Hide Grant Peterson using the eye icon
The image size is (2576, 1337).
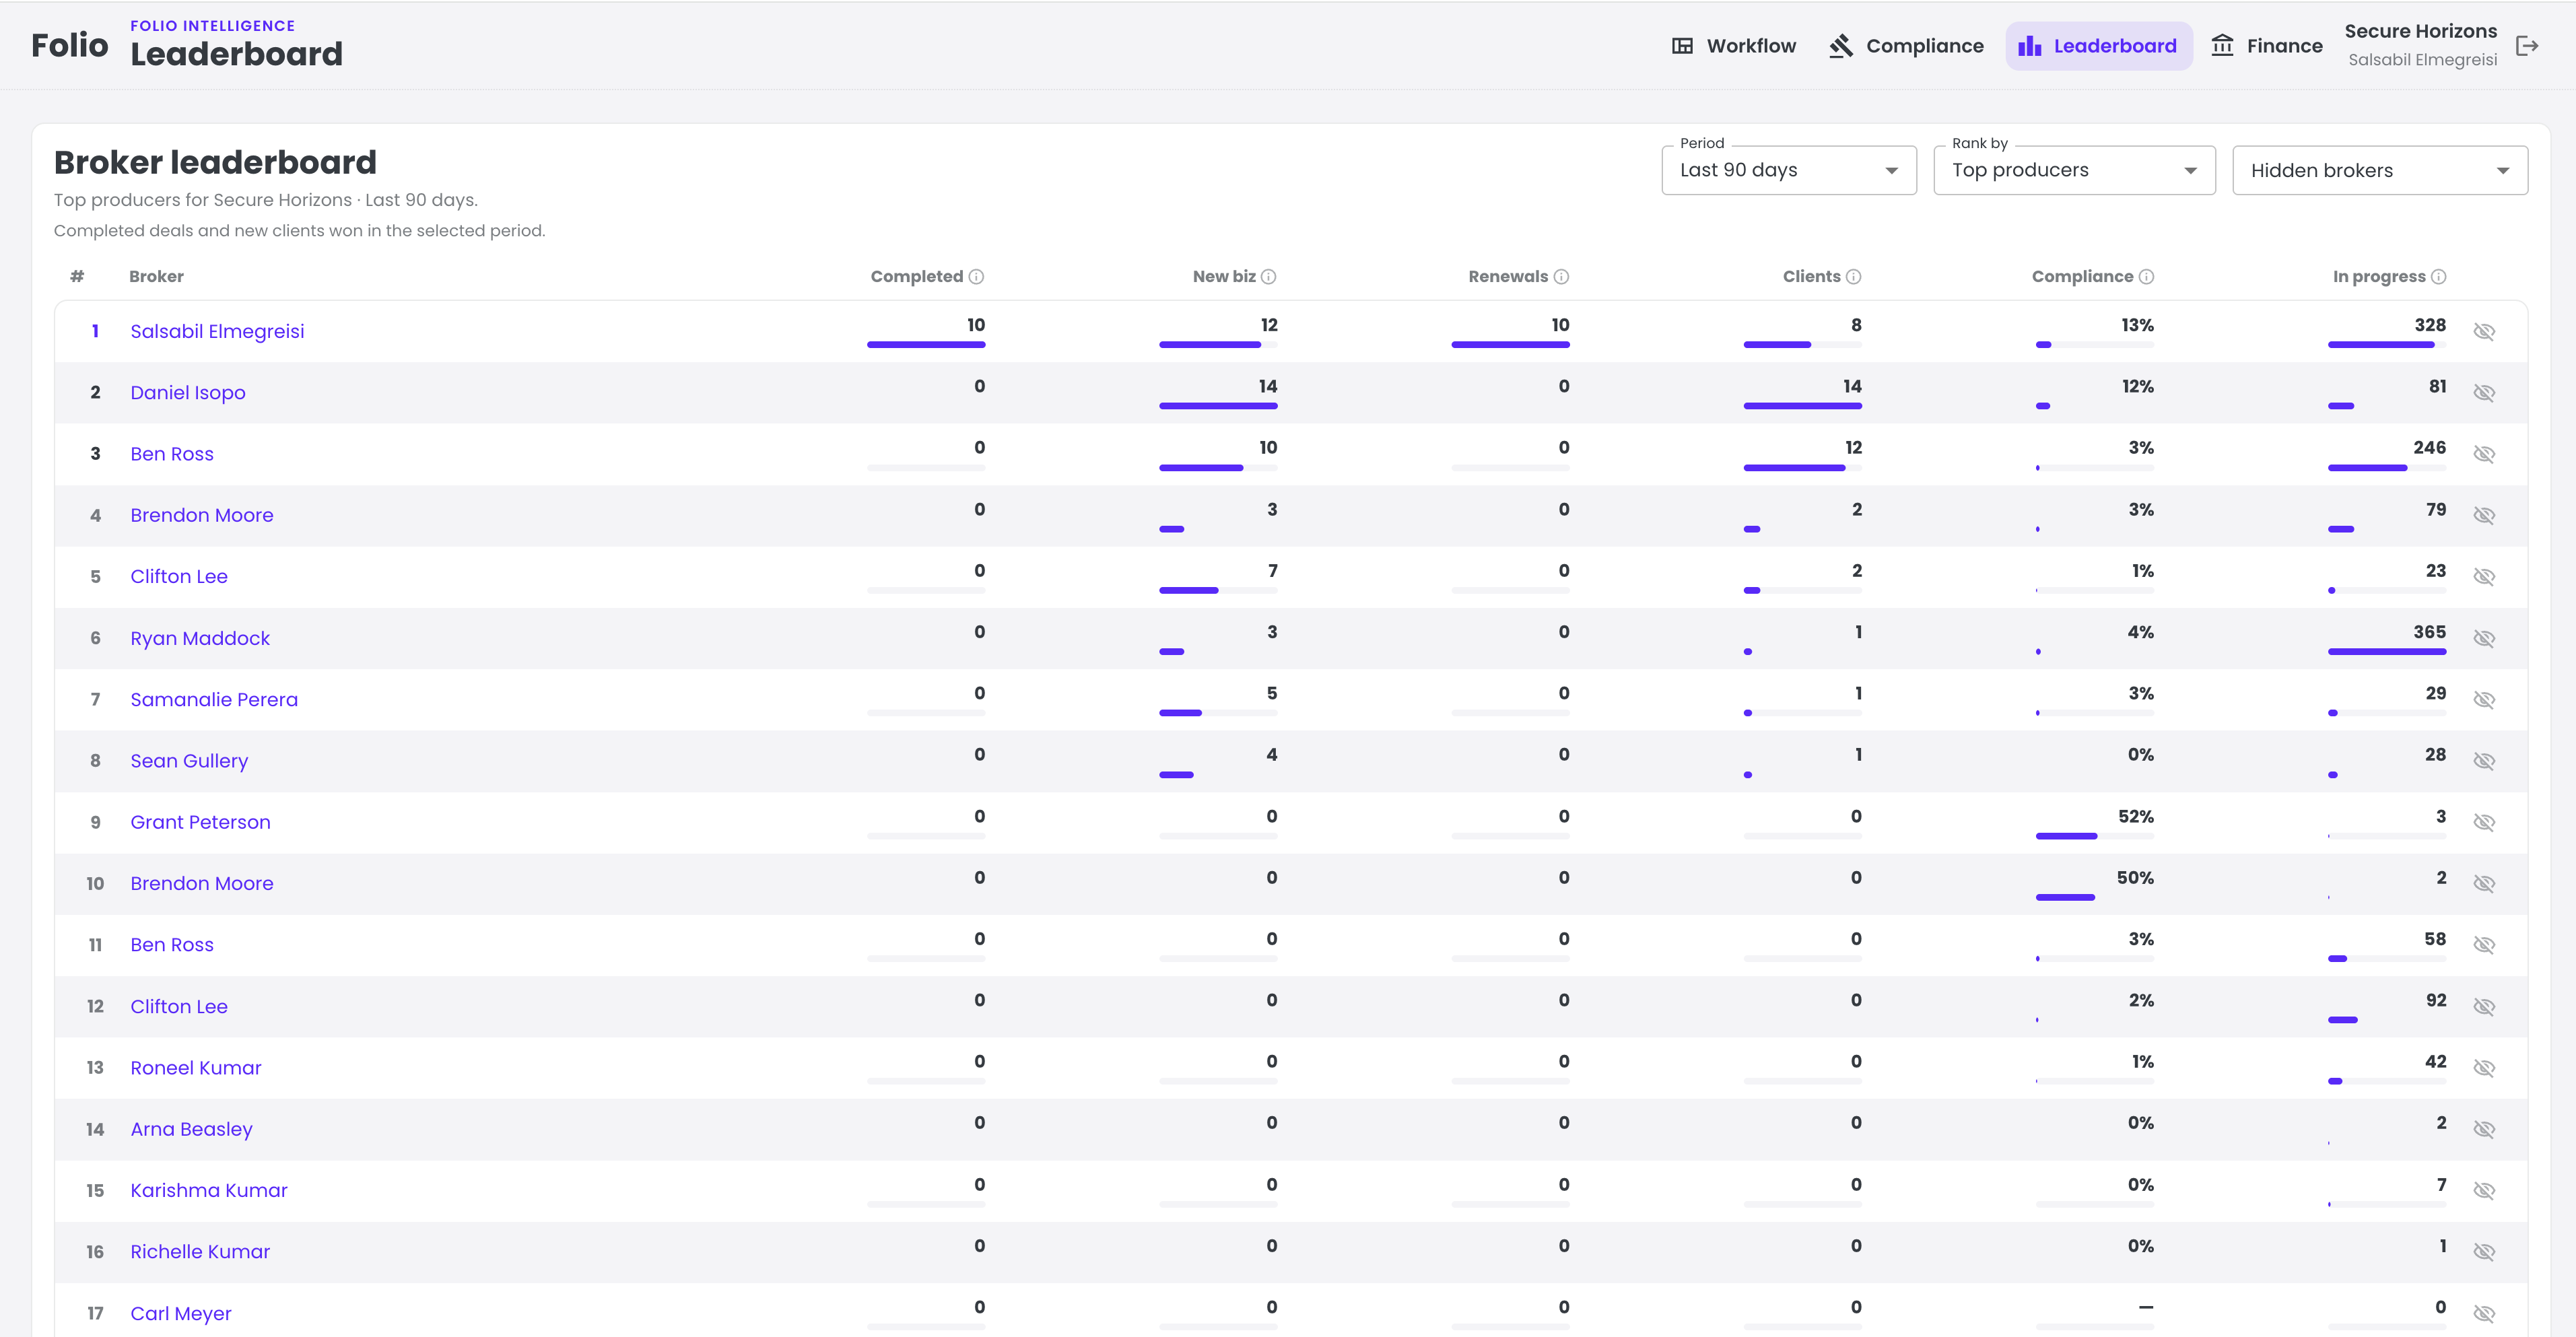pos(2484,822)
